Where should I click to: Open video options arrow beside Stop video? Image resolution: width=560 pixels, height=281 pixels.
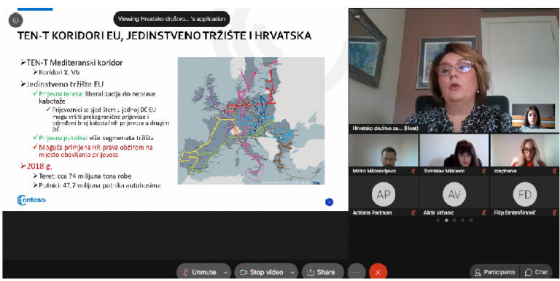292,272
